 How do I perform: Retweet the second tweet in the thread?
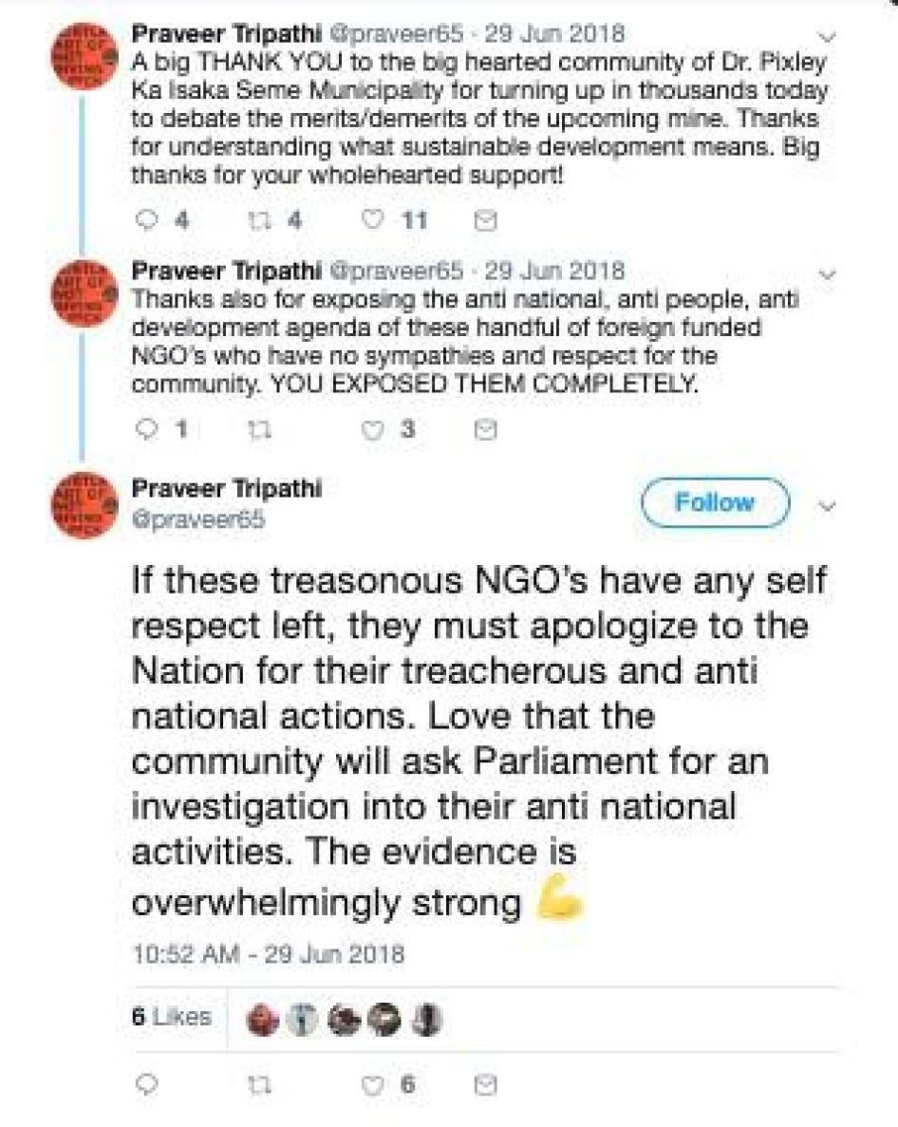coord(258,429)
